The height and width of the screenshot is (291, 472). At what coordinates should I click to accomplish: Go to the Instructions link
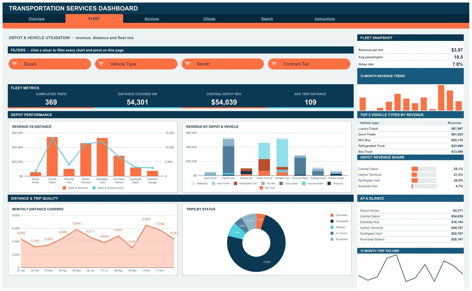(x=325, y=19)
